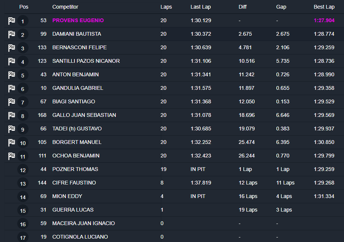Select competitor Pozner Thomas
The width and height of the screenshot is (344, 242).
point(75,169)
